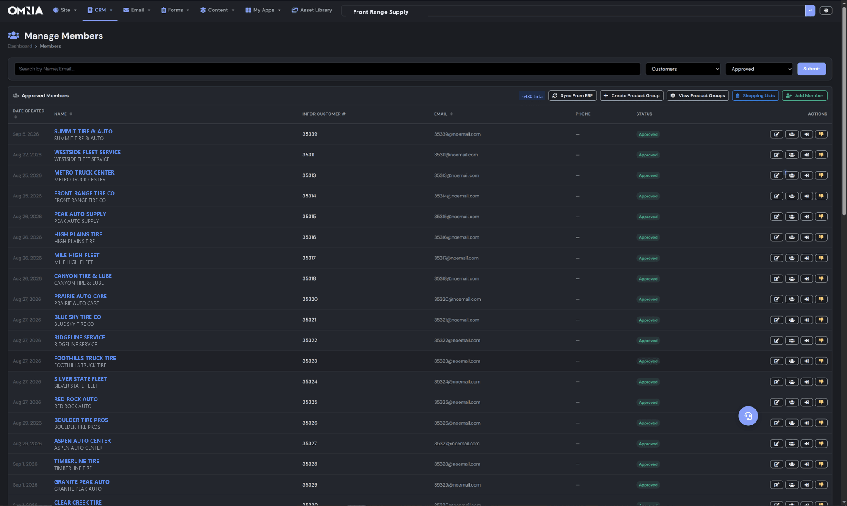Click the Submit button
This screenshot has height=506, width=847.
pyautogui.click(x=811, y=69)
